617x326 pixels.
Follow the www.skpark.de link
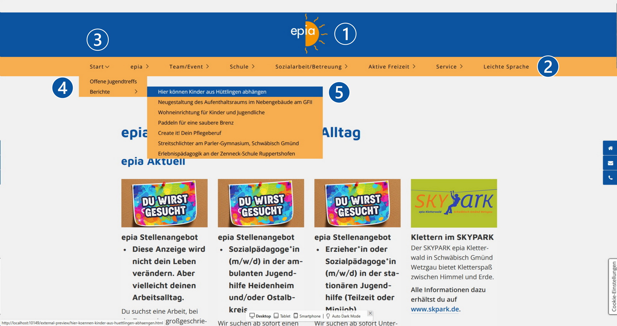(x=435, y=309)
